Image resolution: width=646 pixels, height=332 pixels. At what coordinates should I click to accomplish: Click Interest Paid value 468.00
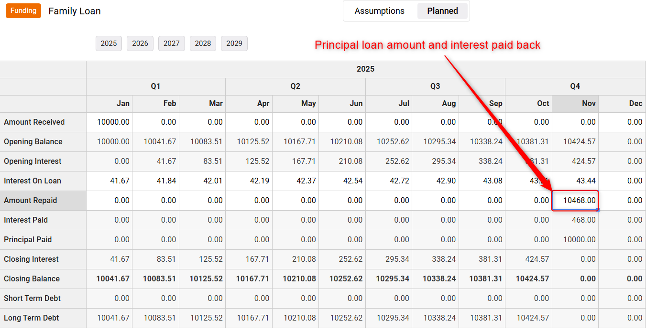pyautogui.click(x=575, y=220)
